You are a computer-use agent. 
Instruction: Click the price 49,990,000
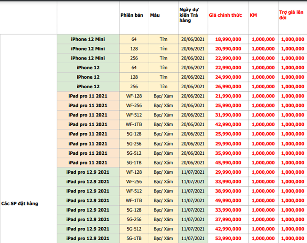tap(228, 200)
